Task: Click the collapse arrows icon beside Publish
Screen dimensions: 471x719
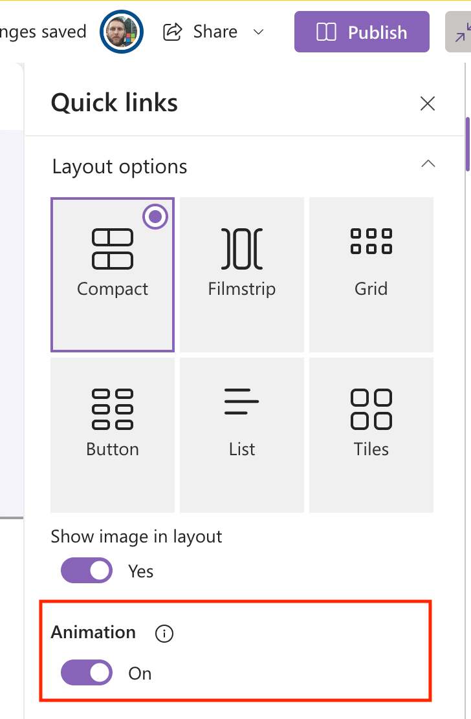Action: click(x=461, y=32)
